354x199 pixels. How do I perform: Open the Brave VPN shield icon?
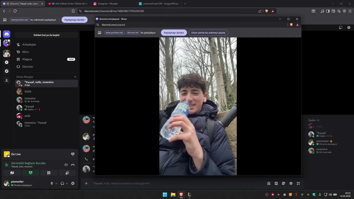(x=344, y=11)
